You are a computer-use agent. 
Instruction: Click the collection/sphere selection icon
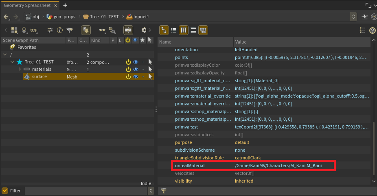coord(24,30)
